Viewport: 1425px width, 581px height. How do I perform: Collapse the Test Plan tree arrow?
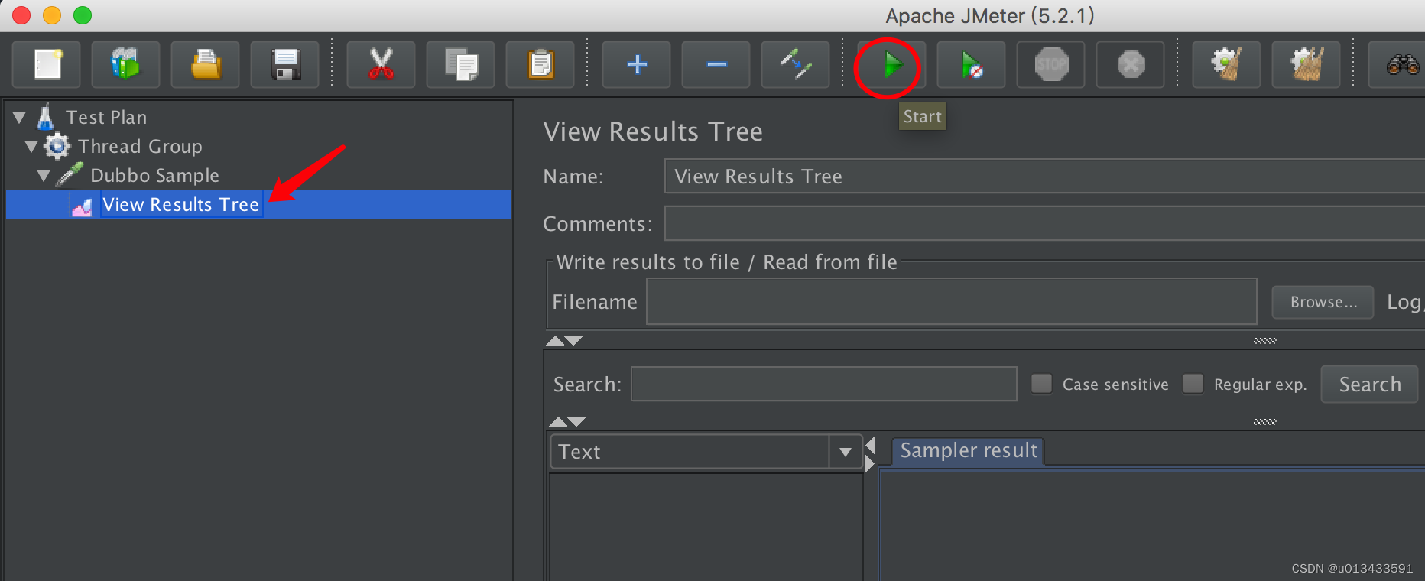point(20,118)
